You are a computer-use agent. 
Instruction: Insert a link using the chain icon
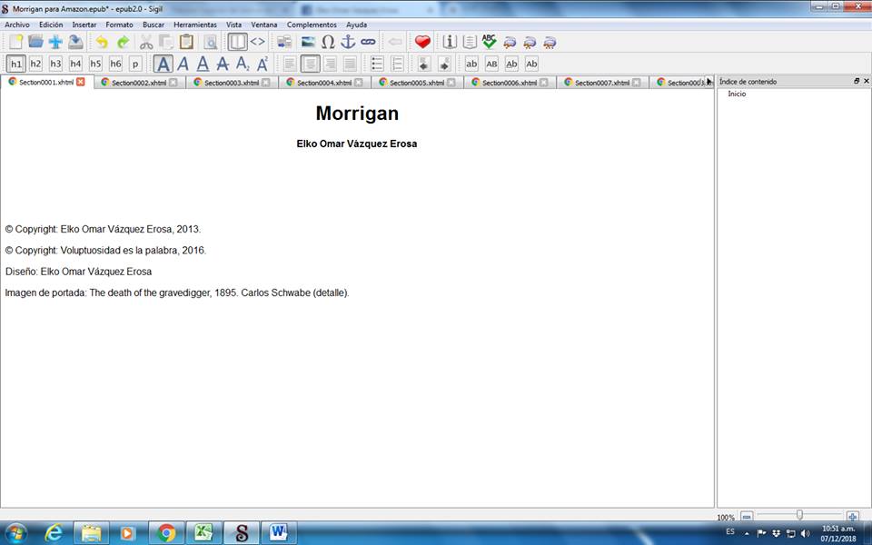[x=368, y=42]
